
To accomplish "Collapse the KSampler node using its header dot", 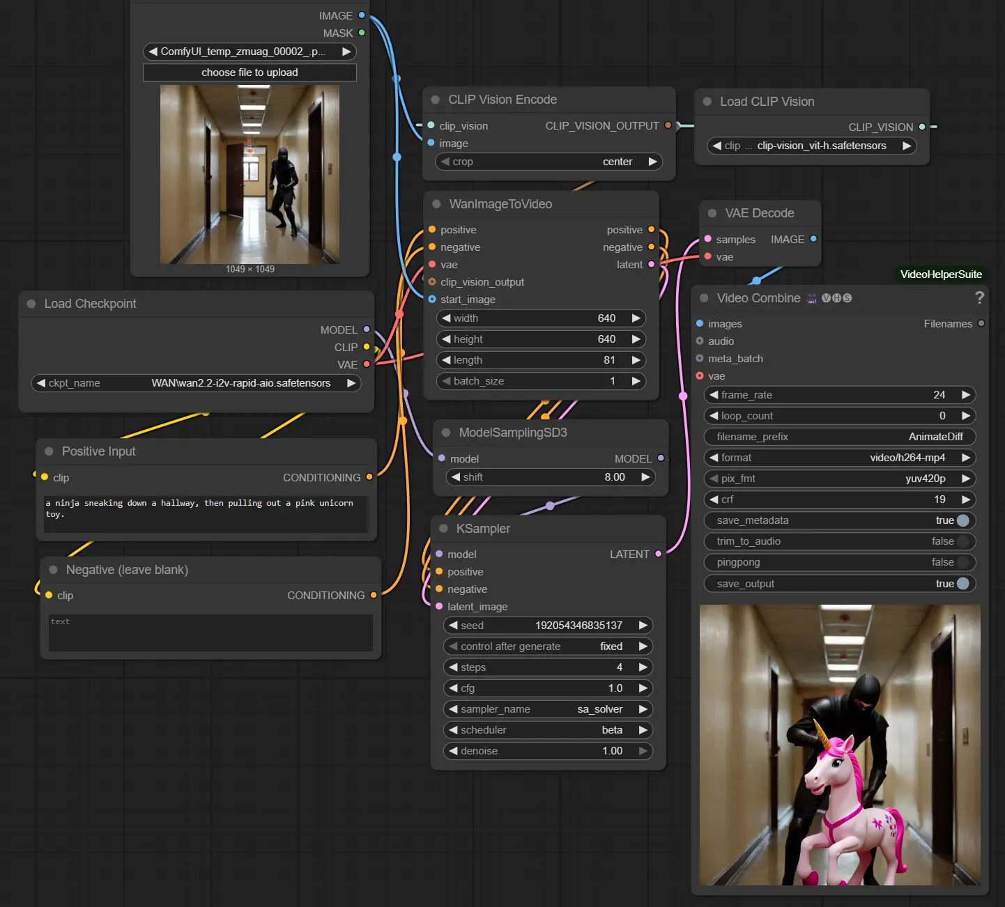I will (x=443, y=529).
